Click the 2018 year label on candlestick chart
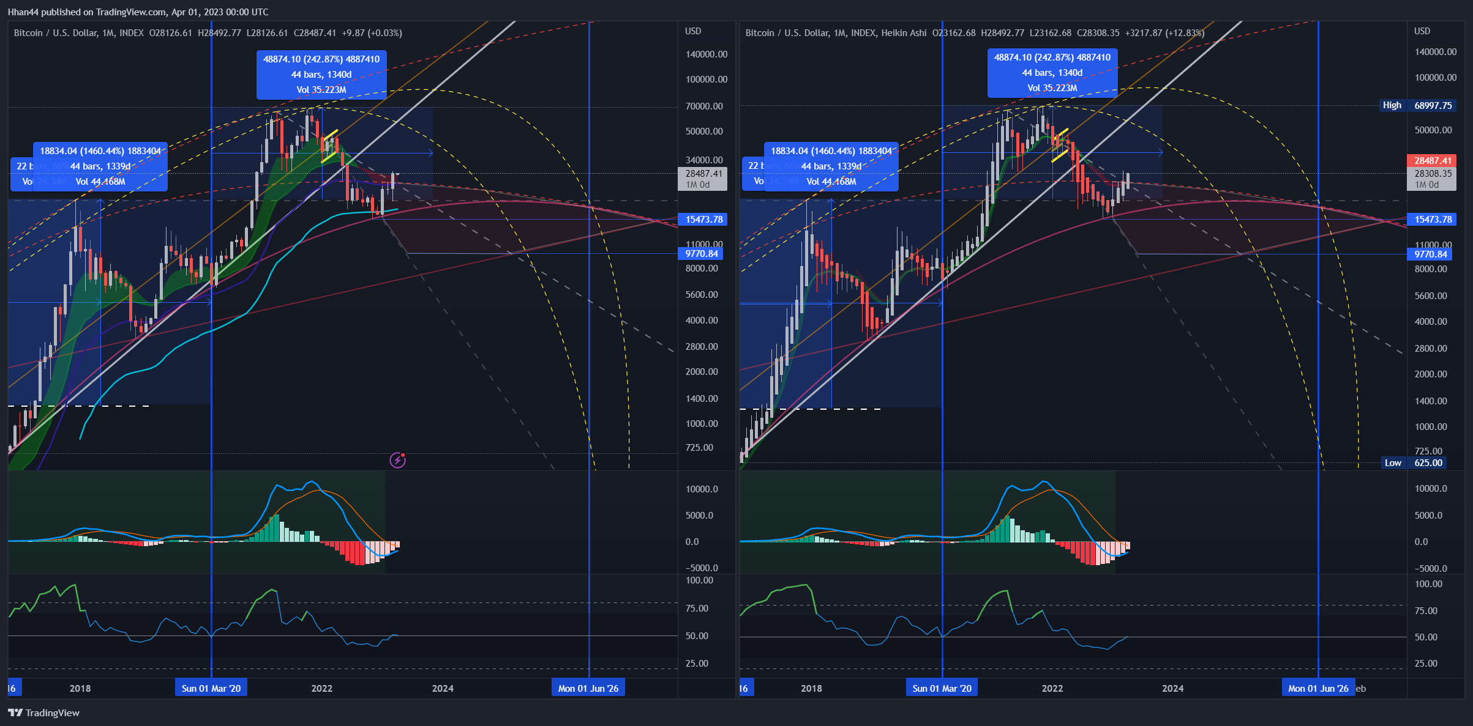1473x726 pixels. (80, 688)
